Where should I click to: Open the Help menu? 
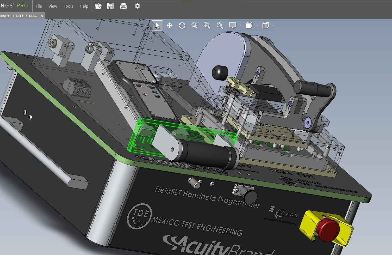click(x=84, y=6)
